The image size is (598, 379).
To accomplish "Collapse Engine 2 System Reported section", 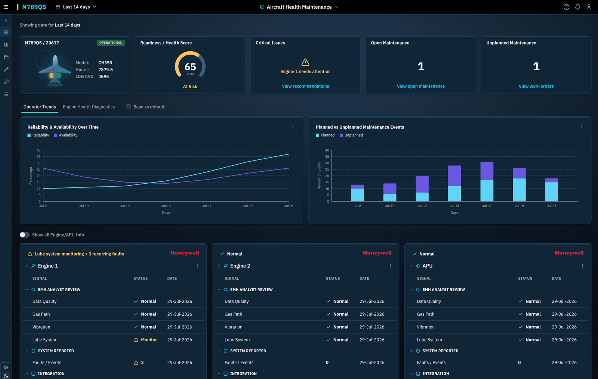I will [x=219, y=351].
